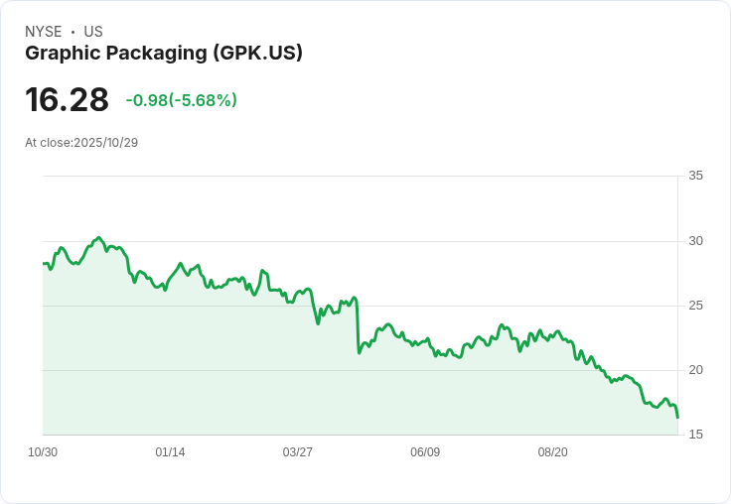This screenshot has width=731, height=504.
Task: Select the NYSE exchange label
Action: (x=44, y=32)
